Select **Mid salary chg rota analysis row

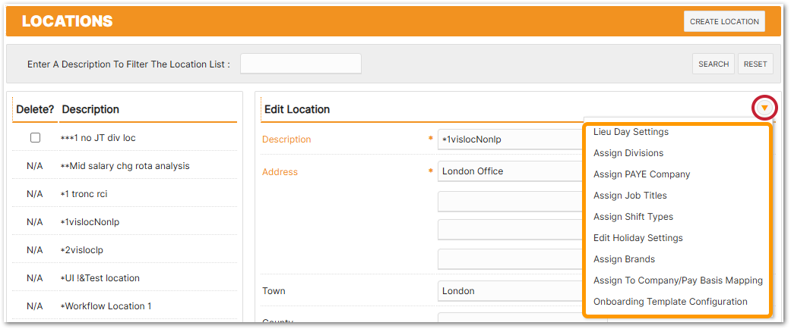[126, 166]
